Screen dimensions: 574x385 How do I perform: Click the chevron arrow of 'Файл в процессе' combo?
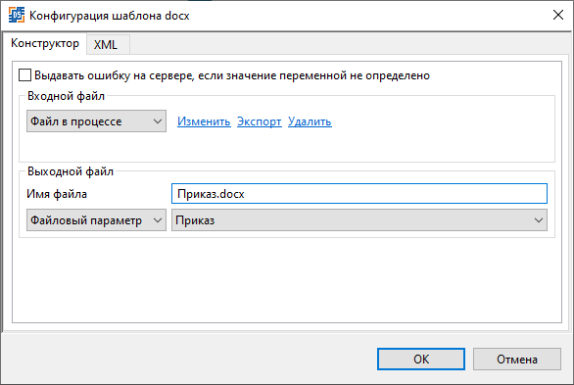[158, 121]
